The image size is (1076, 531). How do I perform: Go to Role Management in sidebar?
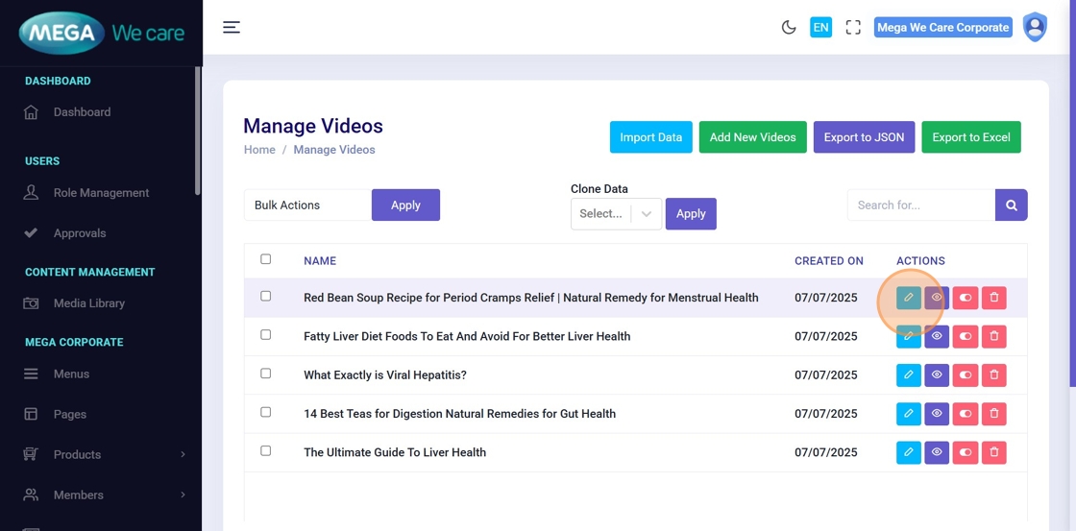[x=101, y=193]
